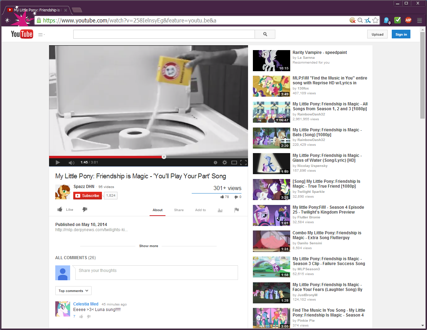Open the Add to tab
Screen dimensions: 427x330
200,210
